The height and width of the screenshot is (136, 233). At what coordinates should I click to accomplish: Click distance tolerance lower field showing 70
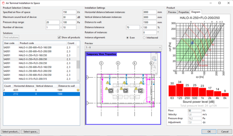[133, 27]
